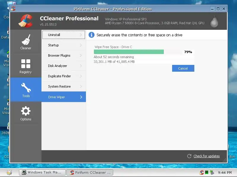Viewport: 237px width, 177px height.
Task: Click the AMD Ryzen processor info text
Action: (x=155, y=23)
